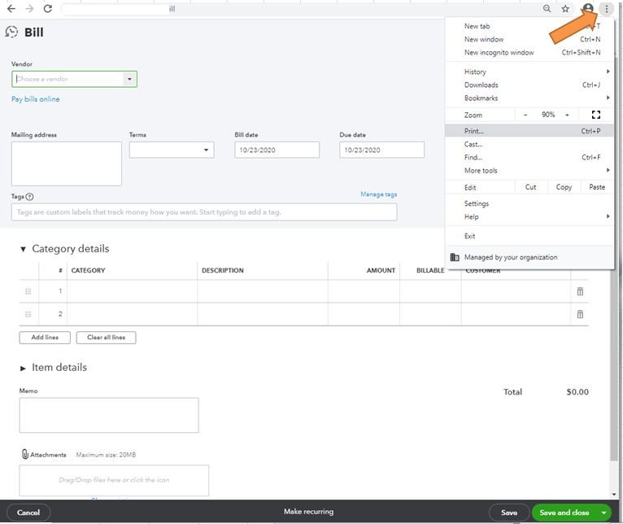Click the Attachments paperclip icon
The image size is (623, 524).
click(24, 454)
